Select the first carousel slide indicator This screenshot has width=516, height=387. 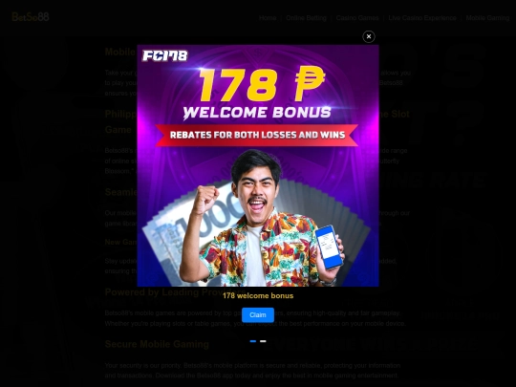pyautogui.click(x=252, y=341)
